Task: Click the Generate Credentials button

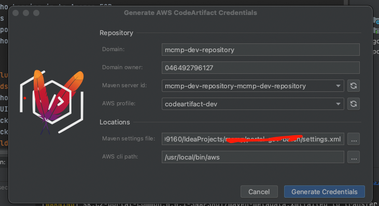Action: coord(325,192)
